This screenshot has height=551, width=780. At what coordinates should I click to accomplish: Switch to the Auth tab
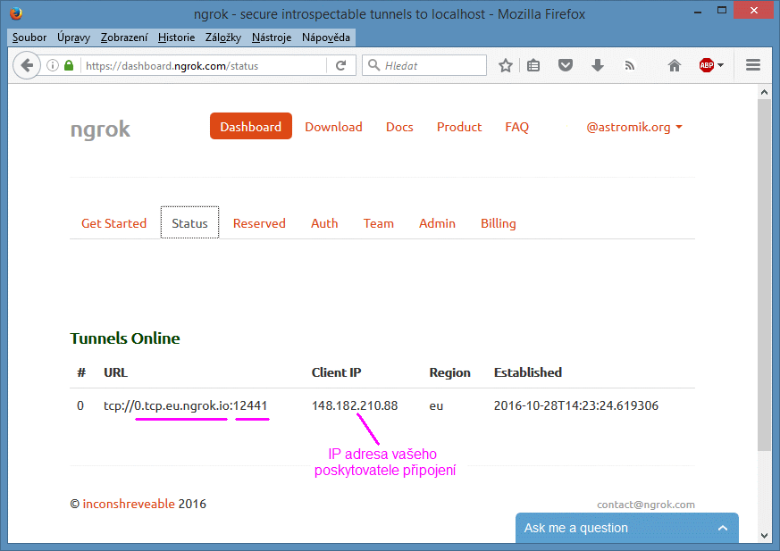324,223
